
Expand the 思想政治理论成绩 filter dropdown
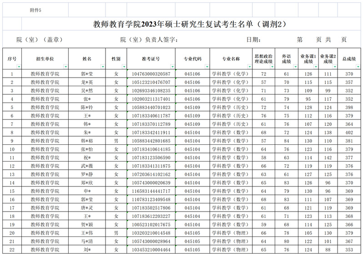(x=271, y=66)
